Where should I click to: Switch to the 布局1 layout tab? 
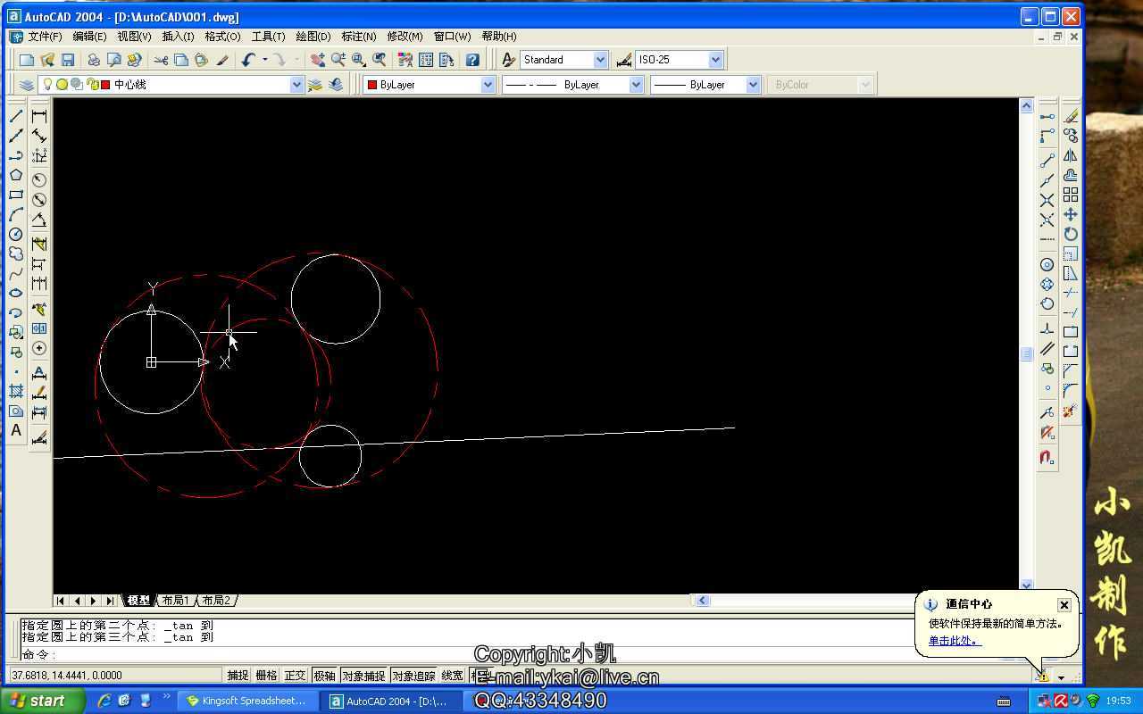click(176, 601)
